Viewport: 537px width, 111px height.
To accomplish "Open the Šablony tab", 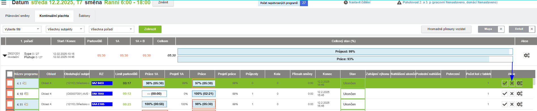I will (84, 16).
